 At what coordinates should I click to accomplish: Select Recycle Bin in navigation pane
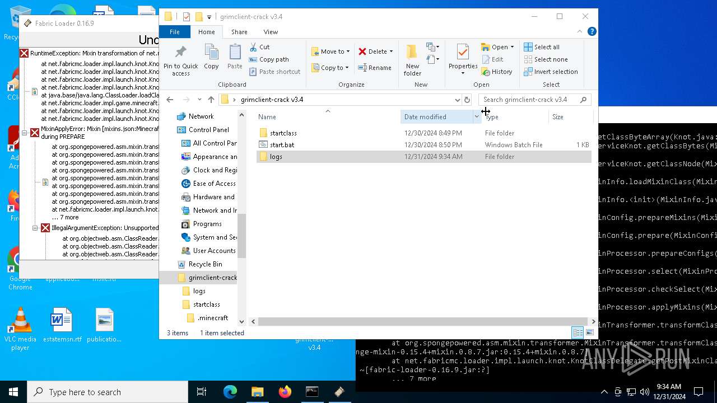[x=205, y=264]
